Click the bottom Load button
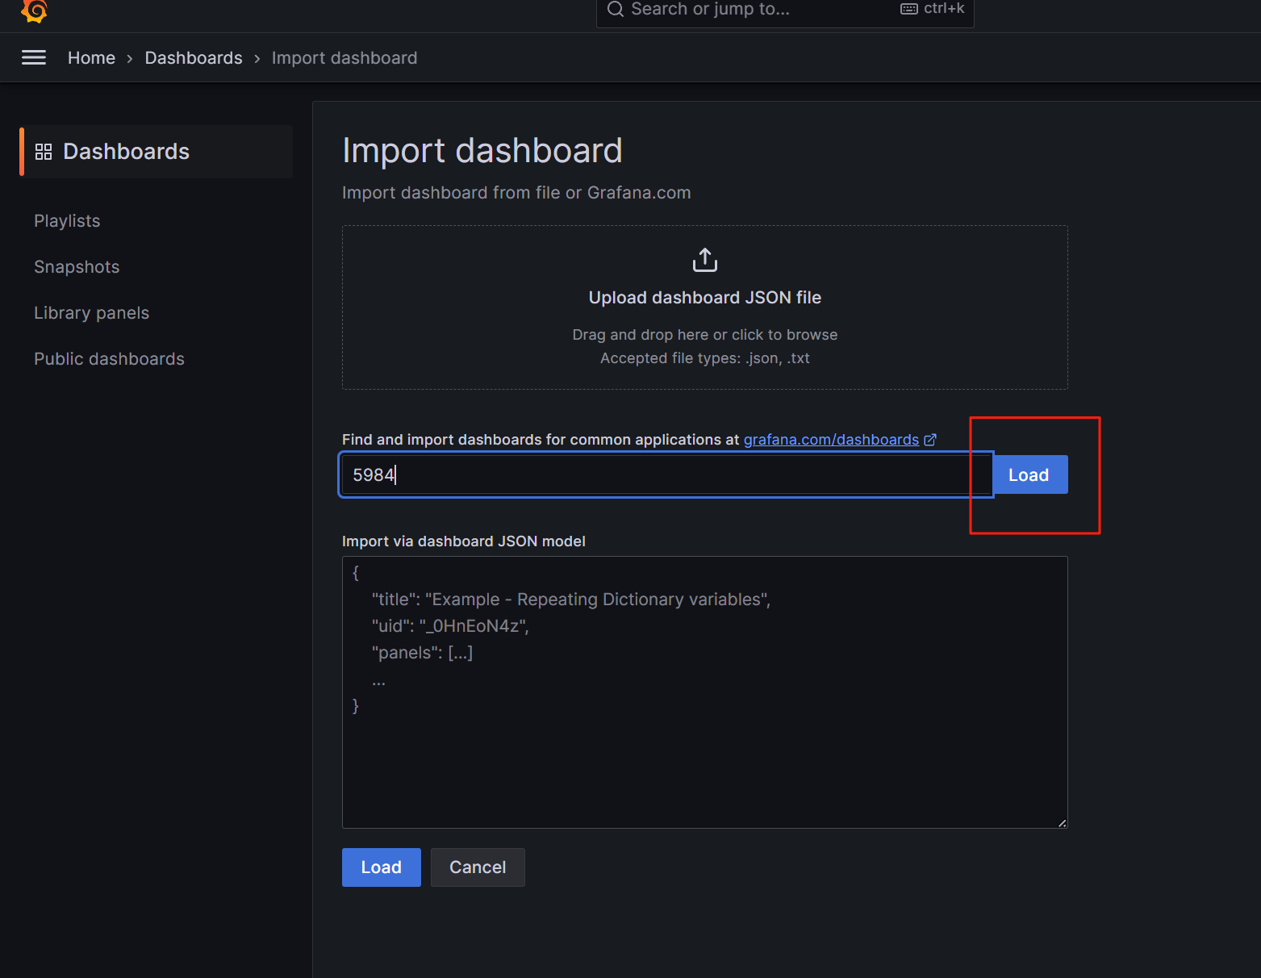 382,867
